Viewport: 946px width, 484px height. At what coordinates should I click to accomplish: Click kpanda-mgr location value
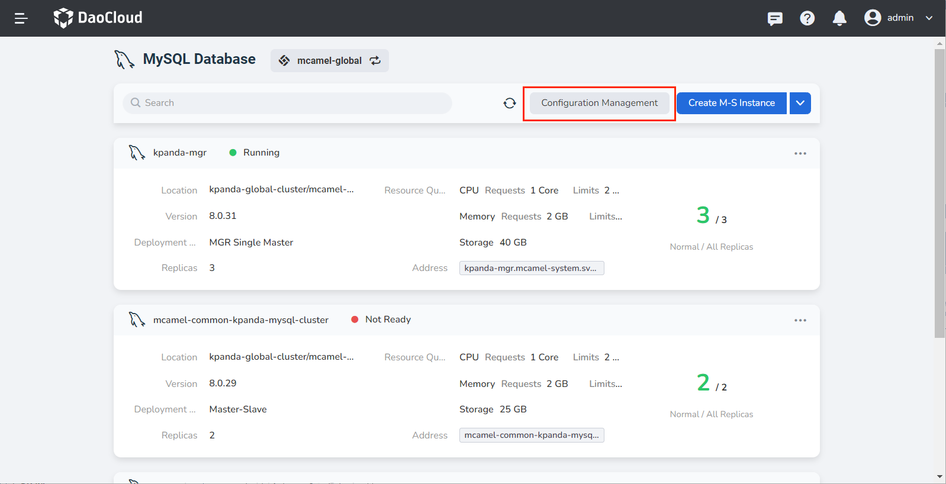(281, 189)
